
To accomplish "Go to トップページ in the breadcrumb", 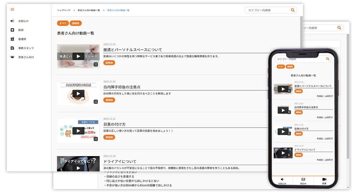I will tap(64, 10).
